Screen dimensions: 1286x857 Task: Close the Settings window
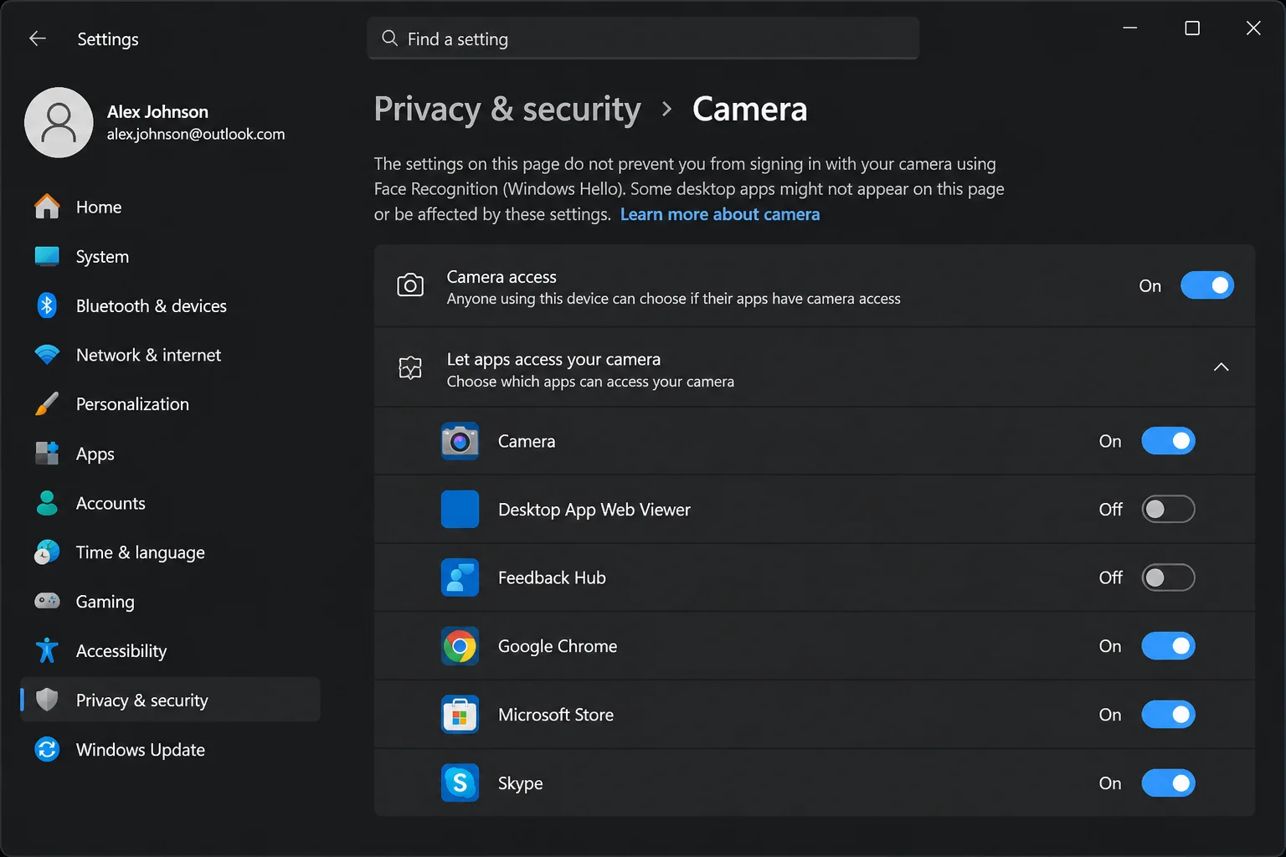1253,28
